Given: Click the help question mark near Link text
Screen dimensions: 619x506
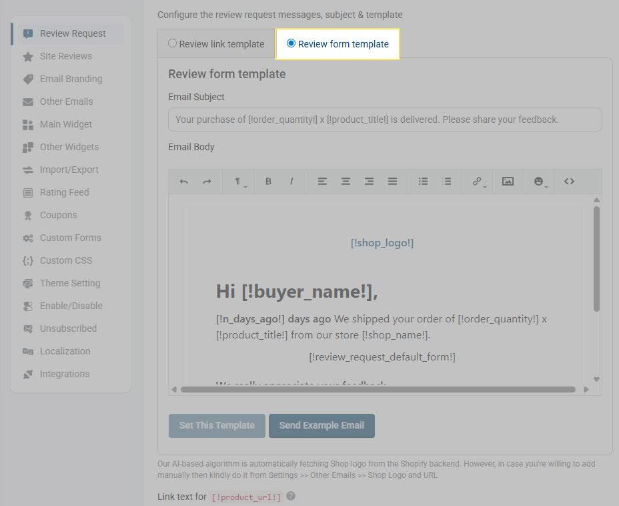Looking at the screenshot, I should [x=291, y=497].
